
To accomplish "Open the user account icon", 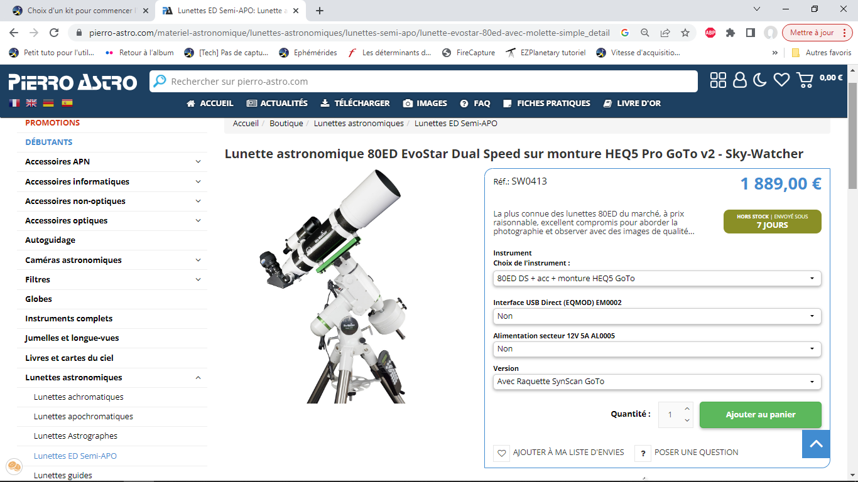I will [x=740, y=80].
